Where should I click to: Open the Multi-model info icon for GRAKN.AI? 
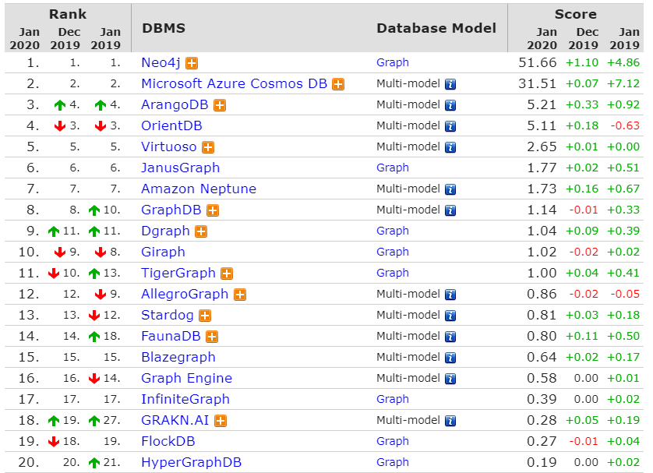click(x=450, y=421)
